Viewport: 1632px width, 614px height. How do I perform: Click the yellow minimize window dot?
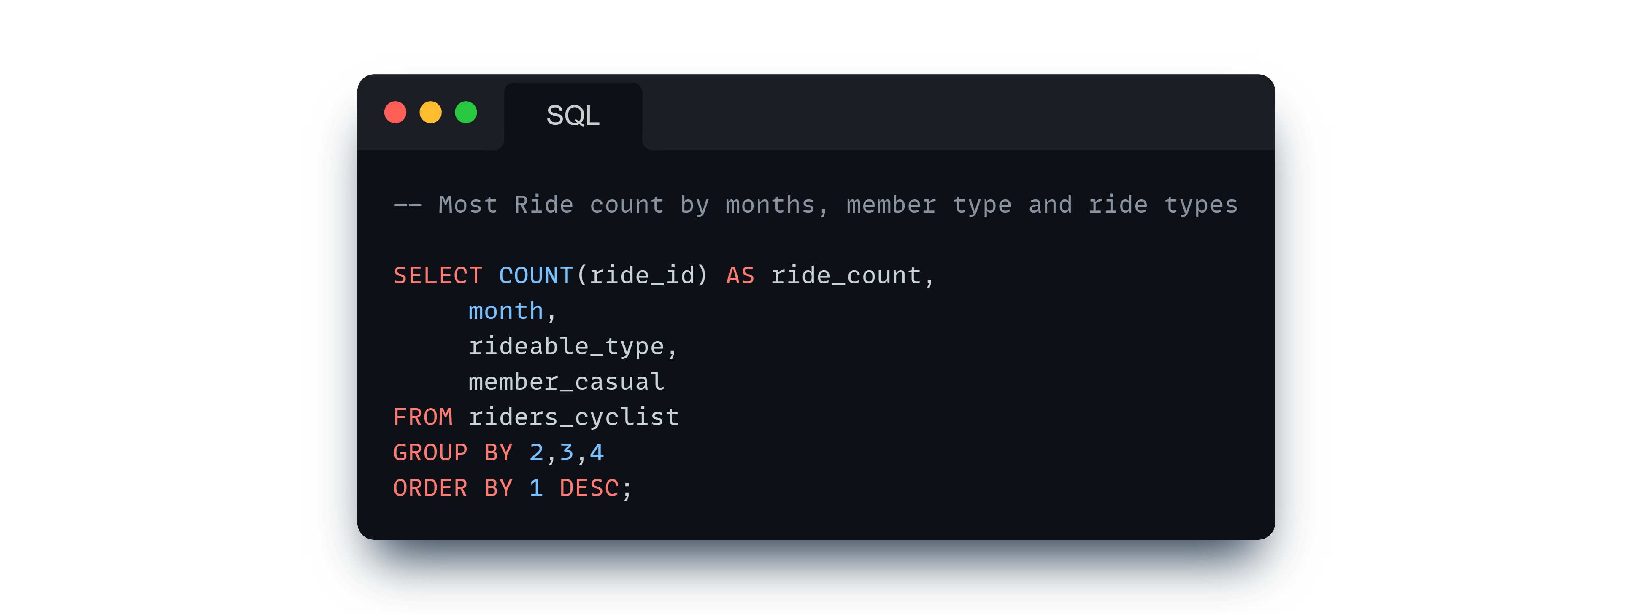pyautogui.click(x=431, y=113)
